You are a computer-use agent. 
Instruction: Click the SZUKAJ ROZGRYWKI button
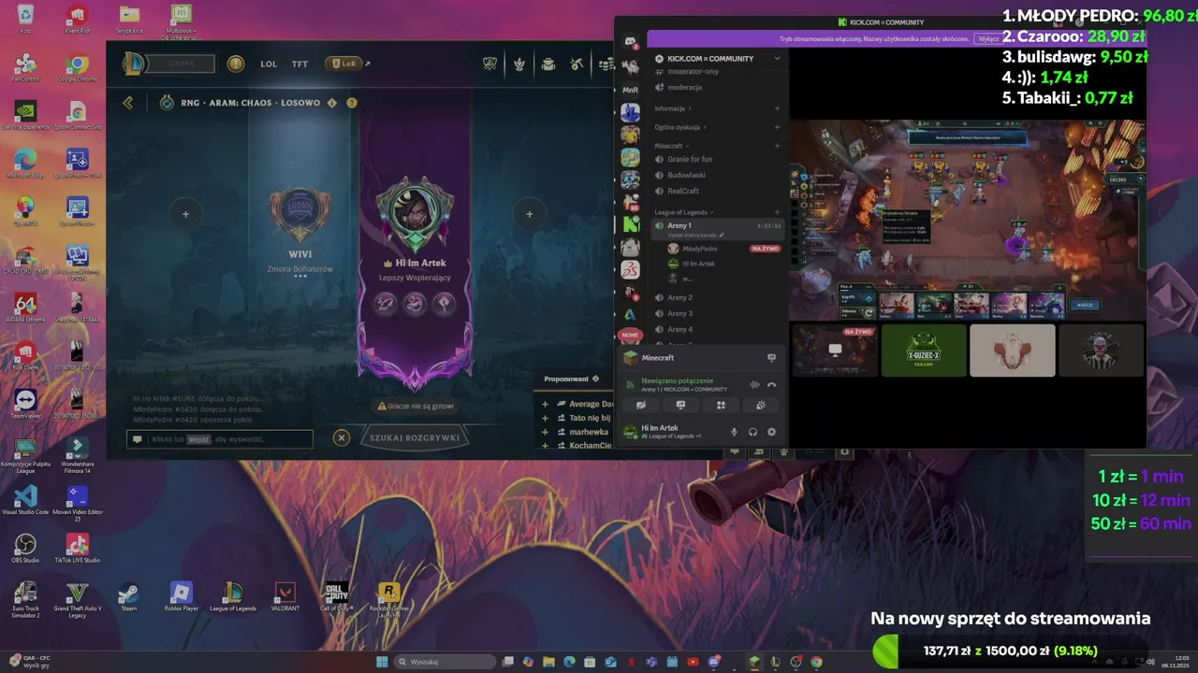click(415, 437)
